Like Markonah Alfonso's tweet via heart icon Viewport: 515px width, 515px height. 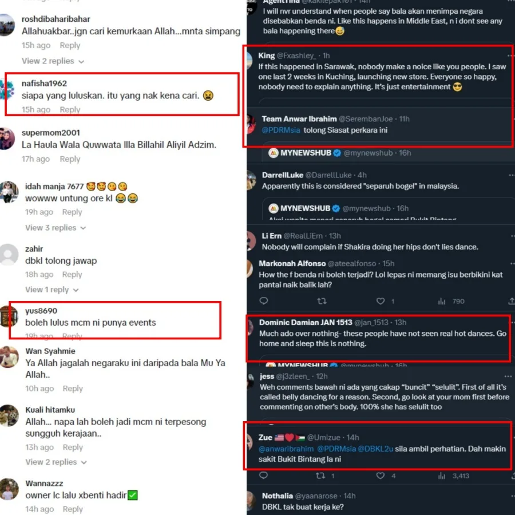click(381, 301)
